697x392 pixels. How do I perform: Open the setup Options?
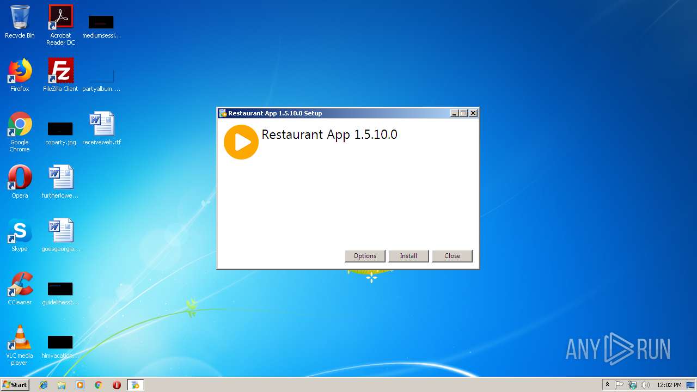click(365, 256)
